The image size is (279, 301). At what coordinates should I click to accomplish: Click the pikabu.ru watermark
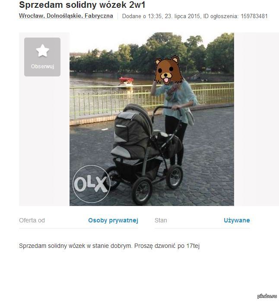click(x=267, y=296)
